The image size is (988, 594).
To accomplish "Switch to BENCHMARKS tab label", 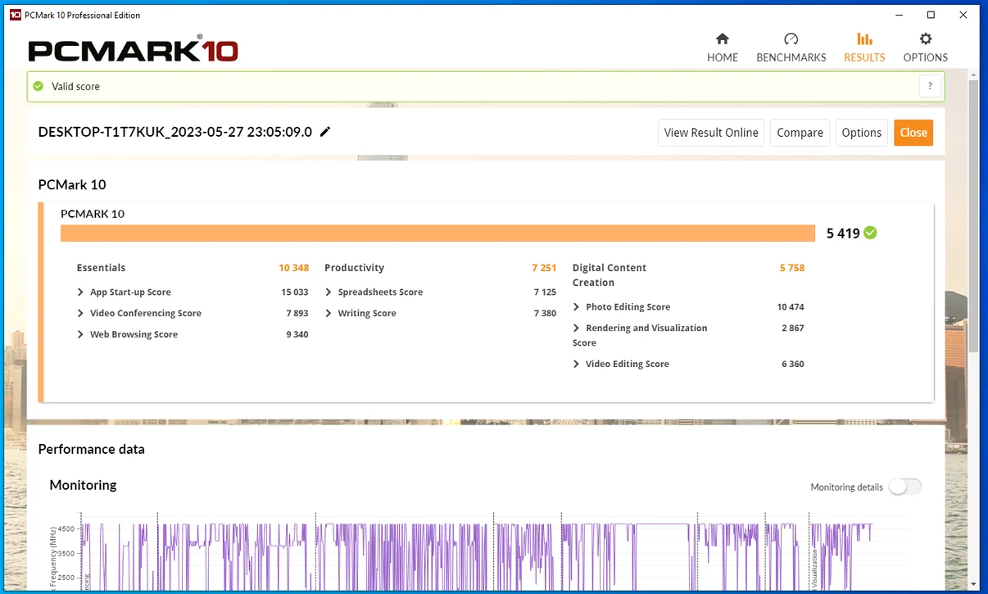I will pos(791,57).
